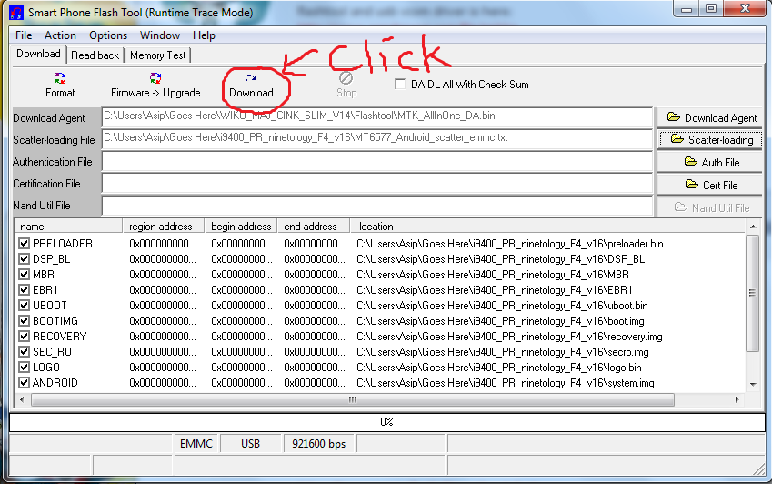Open the Cert File browser
This screenshot has width=772, height=484.
711,185
